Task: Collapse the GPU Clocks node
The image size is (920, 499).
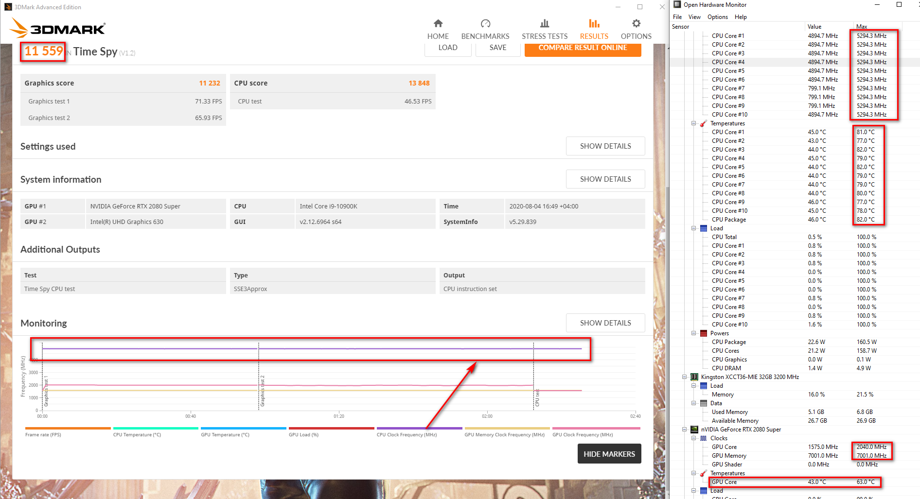Action: [x=694, y=438]
